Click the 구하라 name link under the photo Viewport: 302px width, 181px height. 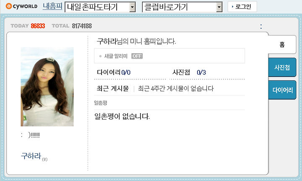(x=31, y=156)
